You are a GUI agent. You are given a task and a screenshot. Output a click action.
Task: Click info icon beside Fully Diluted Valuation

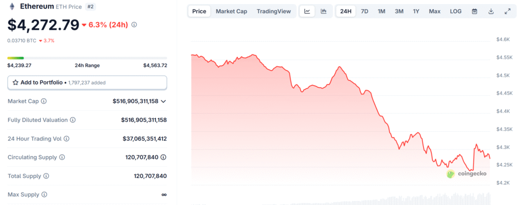click(x=73, y=120)
